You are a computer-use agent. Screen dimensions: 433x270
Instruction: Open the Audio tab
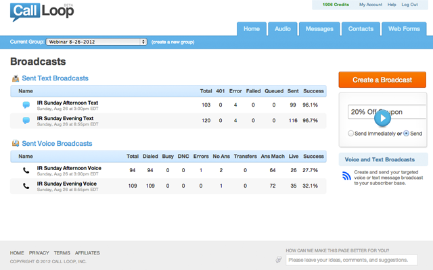coord(283,29)
